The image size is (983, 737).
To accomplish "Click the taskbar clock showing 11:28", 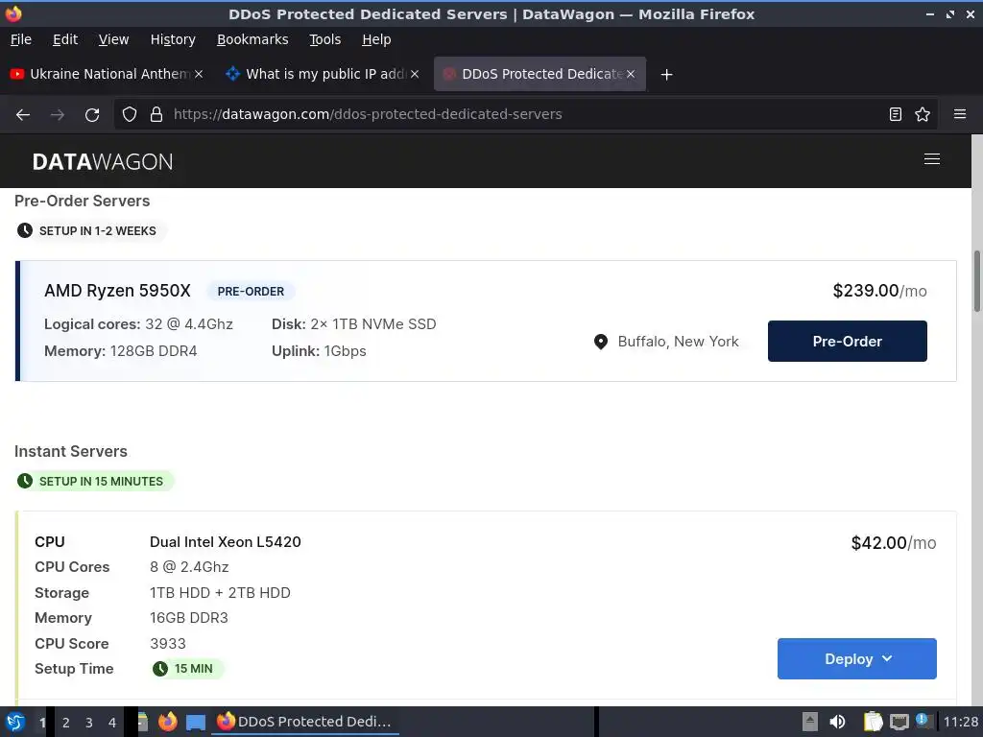I will (960, 722).
